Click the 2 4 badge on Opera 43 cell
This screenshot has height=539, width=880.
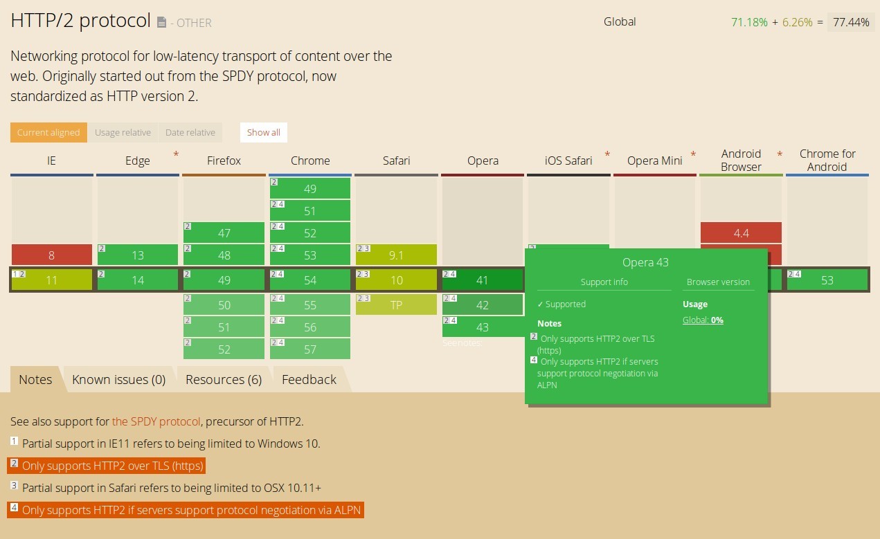point(449,320)
